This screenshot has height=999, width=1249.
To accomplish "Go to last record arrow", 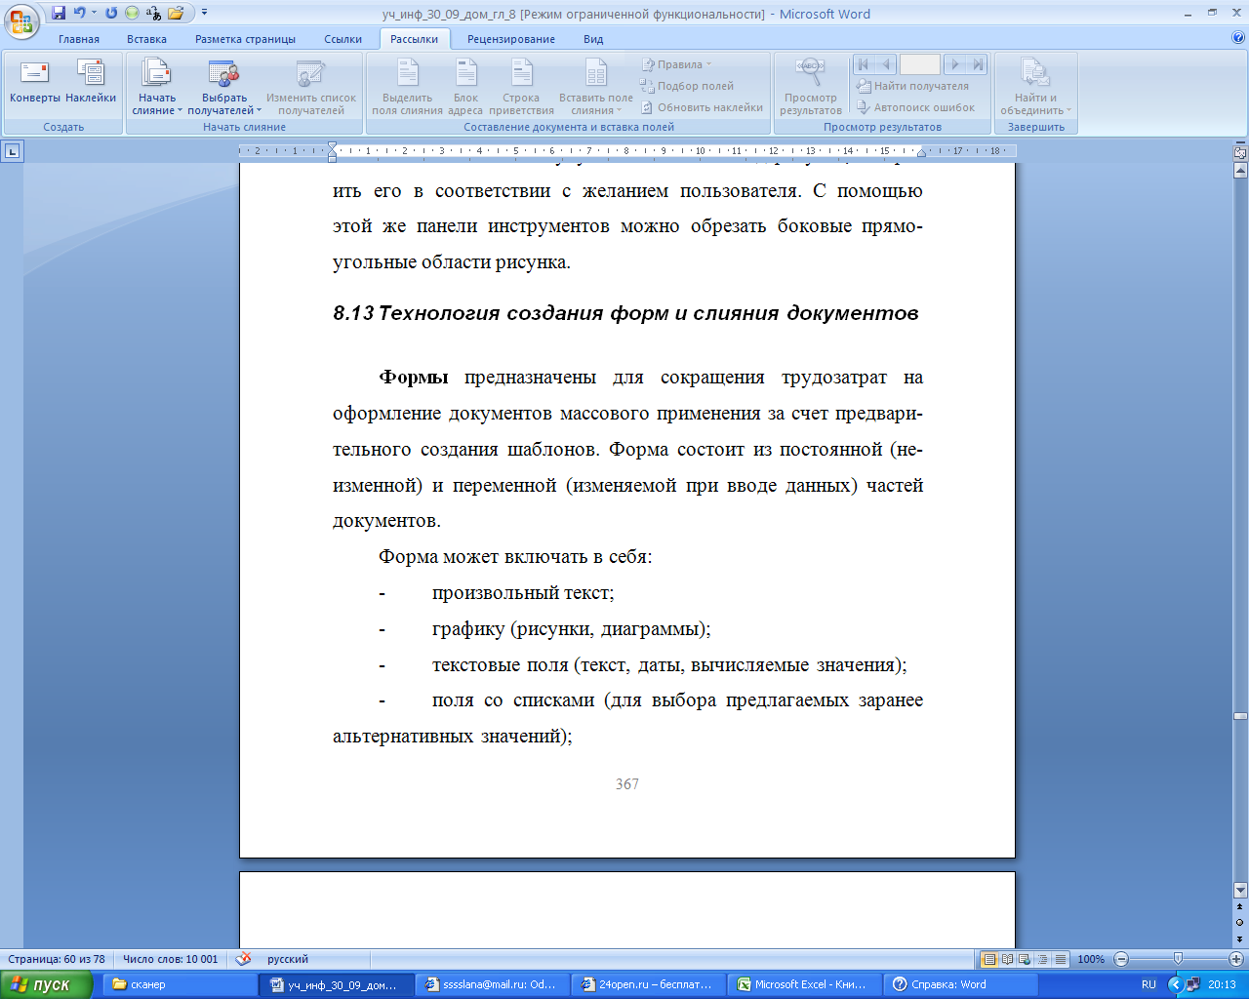I will pos(978,64).
